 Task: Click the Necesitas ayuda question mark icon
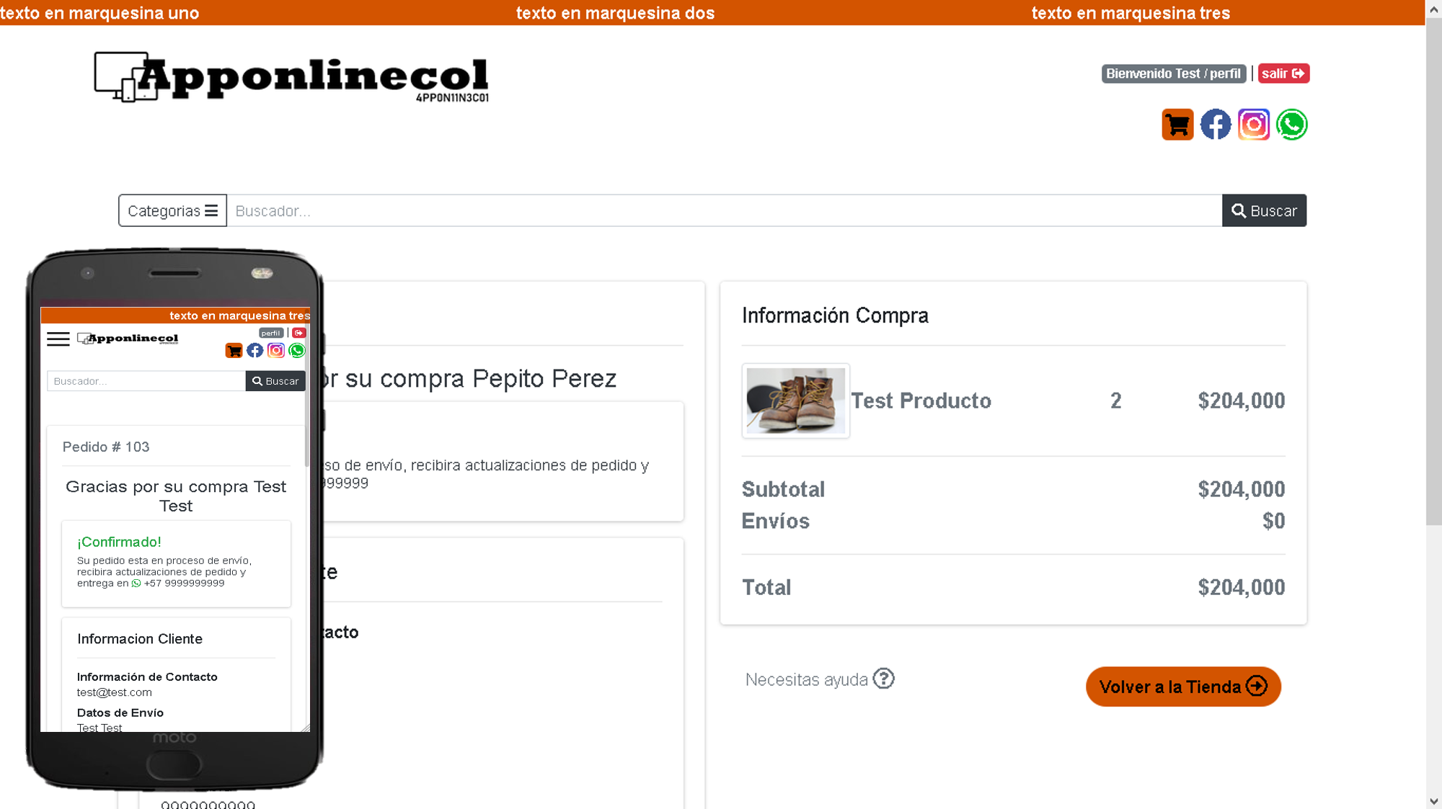883,679
